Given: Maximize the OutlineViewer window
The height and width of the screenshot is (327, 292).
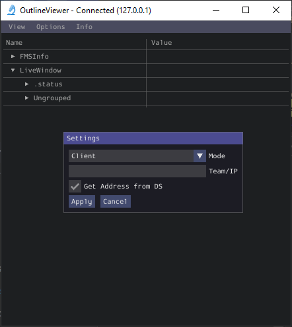Looking at the screenshot, I should pyautogui.click(x=246, y=10).
